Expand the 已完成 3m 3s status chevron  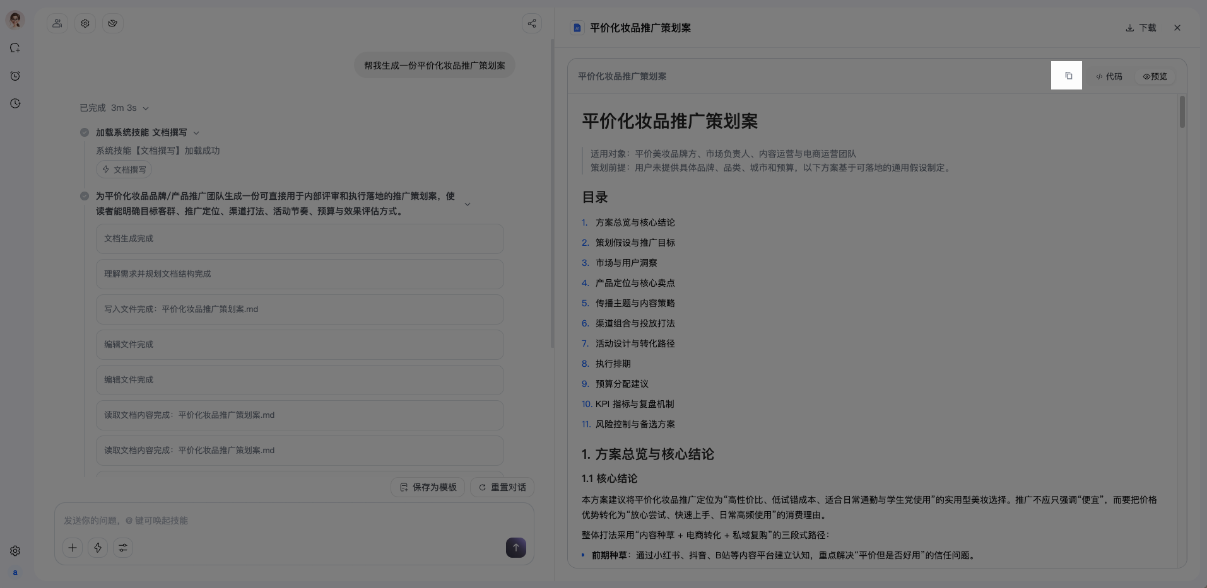[x=146, y=108]
